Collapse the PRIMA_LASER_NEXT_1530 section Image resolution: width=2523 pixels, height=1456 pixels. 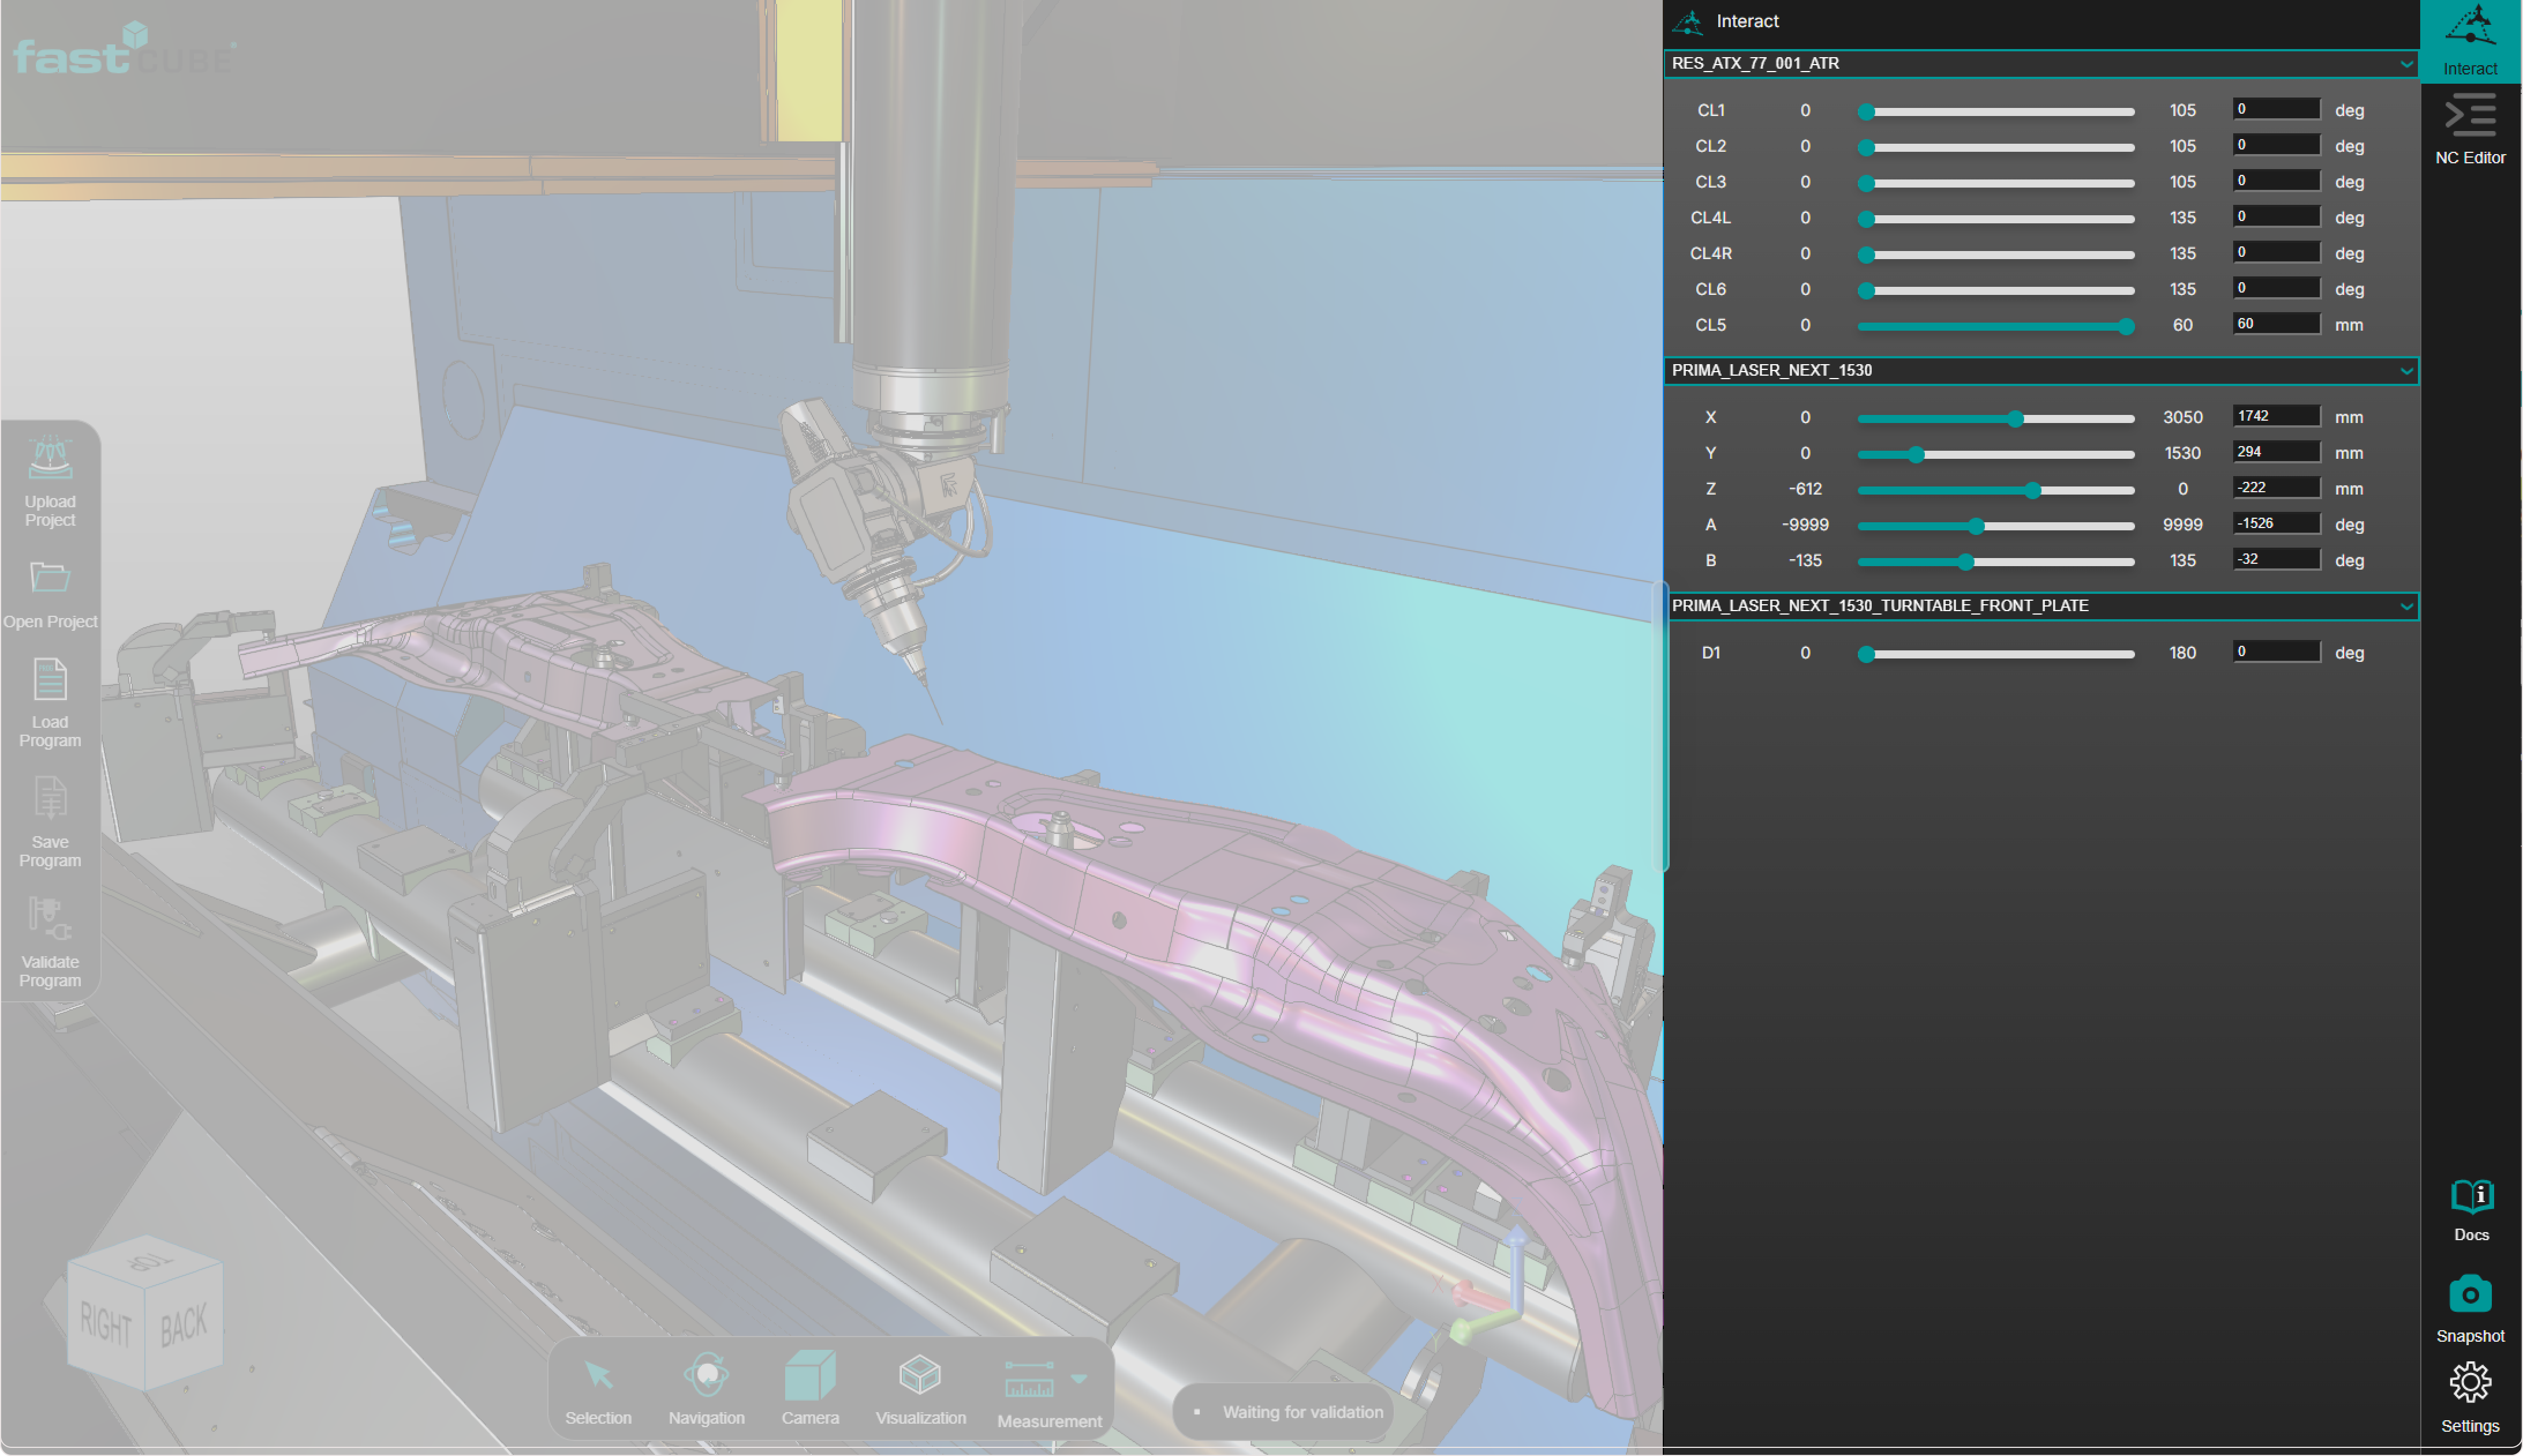(x=2405, y=371)
